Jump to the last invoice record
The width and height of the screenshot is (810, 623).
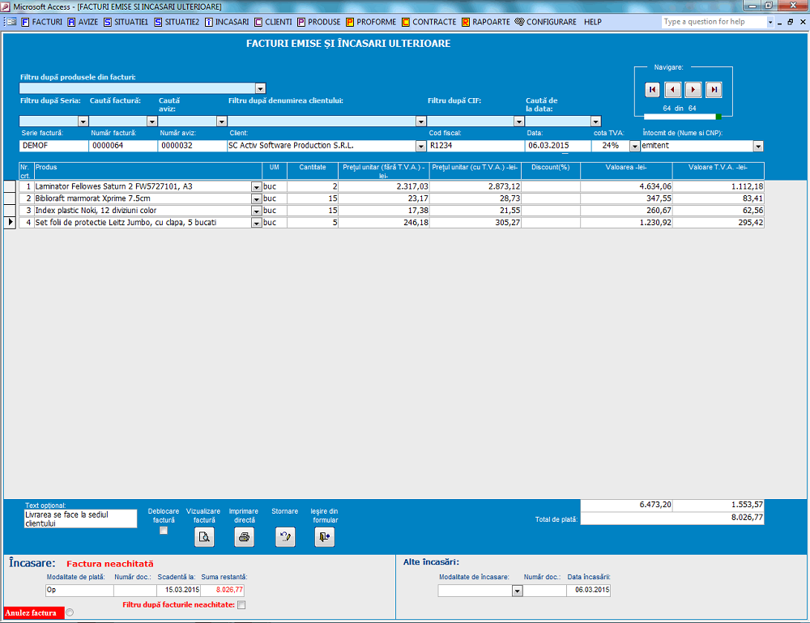click(714, 90)
